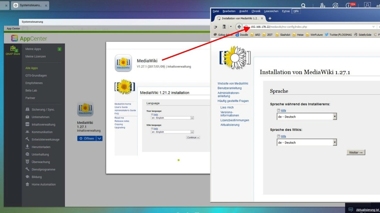Open the Firefox toolbar small dropdown arrow

[231, 27]
